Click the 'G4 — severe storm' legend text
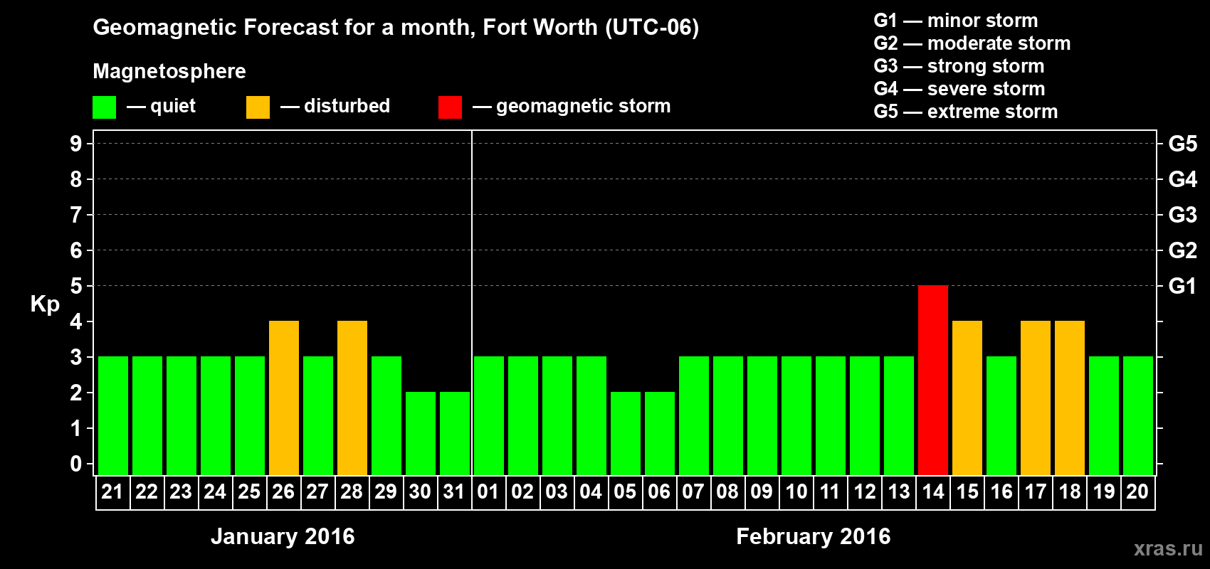 point(959,89)
